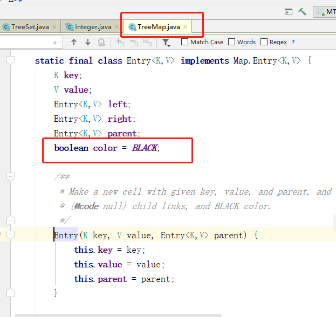
Task: Switch to the TreeSet.java tab
Action: [30, 27]
